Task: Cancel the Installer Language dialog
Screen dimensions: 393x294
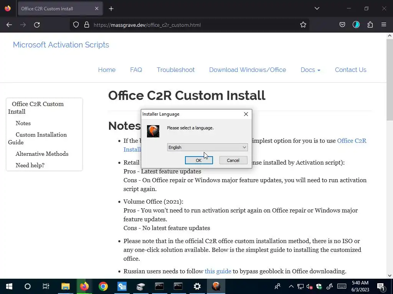Action: click(x=233, y=160)
